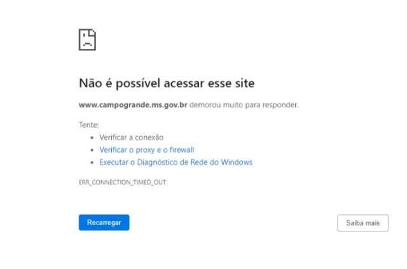Click the Verificar a conexão suggestion text
Screen dimensions: 407x269
pos(132,137)
